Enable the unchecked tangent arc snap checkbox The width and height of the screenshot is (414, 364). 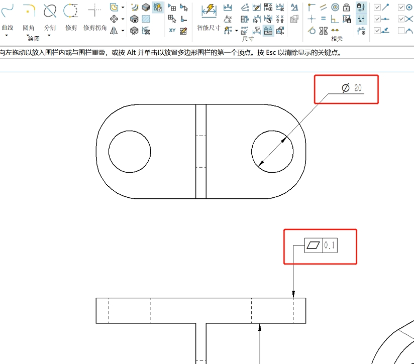coord(401,31)
